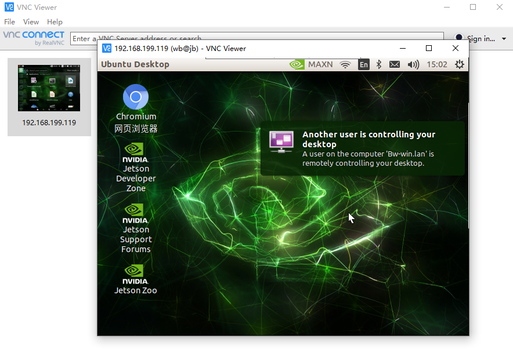Screen dimensions: 513x364
Task: Open the View menu in VNC Viewer
Action: coord(31,22)
